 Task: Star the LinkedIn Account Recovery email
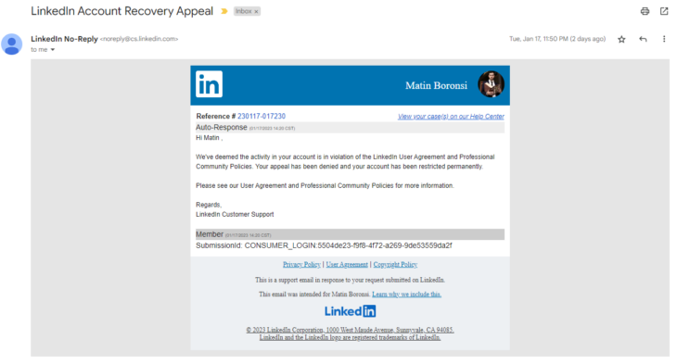[x=621, y=39]
